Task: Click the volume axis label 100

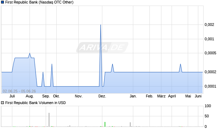Action: tap(208, 106)
